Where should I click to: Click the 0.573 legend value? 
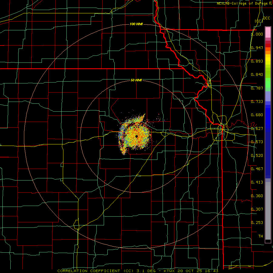click(257, 142)
